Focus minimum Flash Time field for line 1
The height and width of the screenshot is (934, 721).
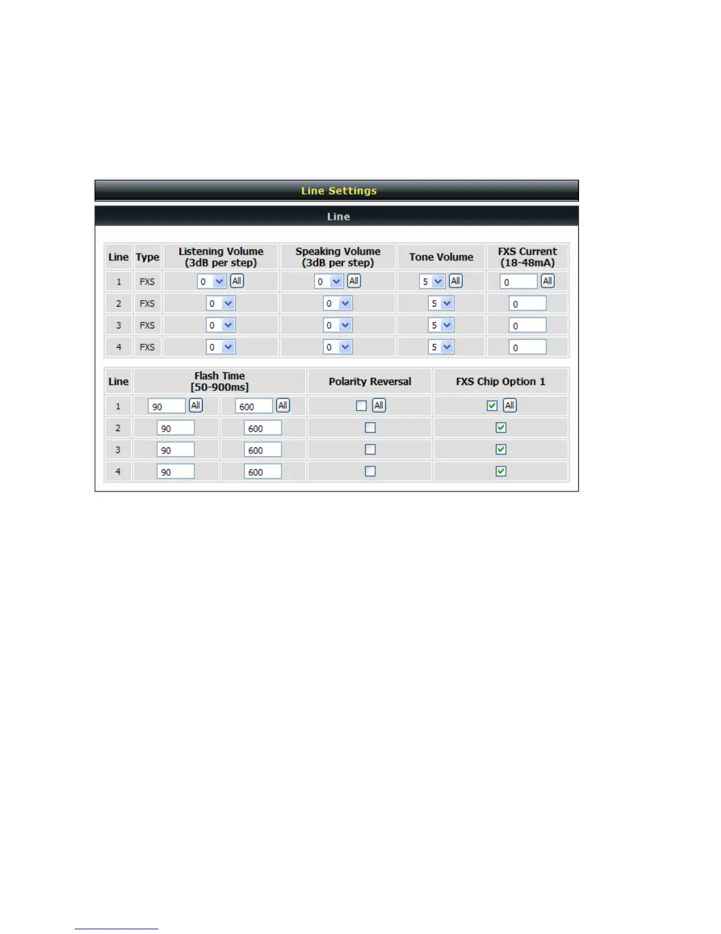167,406
